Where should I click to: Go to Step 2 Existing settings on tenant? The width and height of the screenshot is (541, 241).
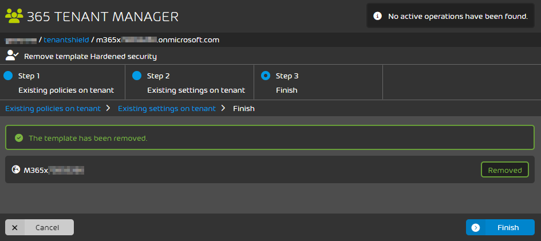(x=189, y=82)
